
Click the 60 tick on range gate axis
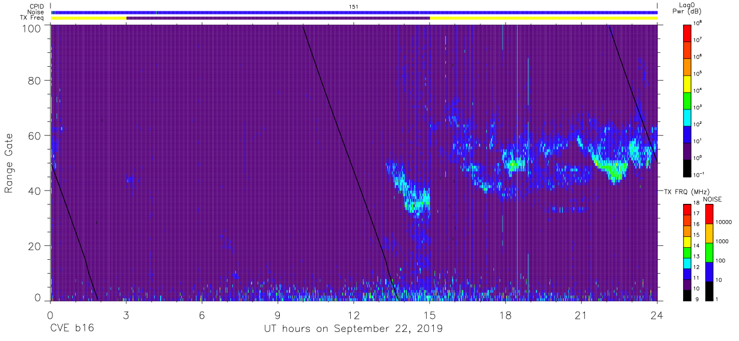[x=34, y=135]
